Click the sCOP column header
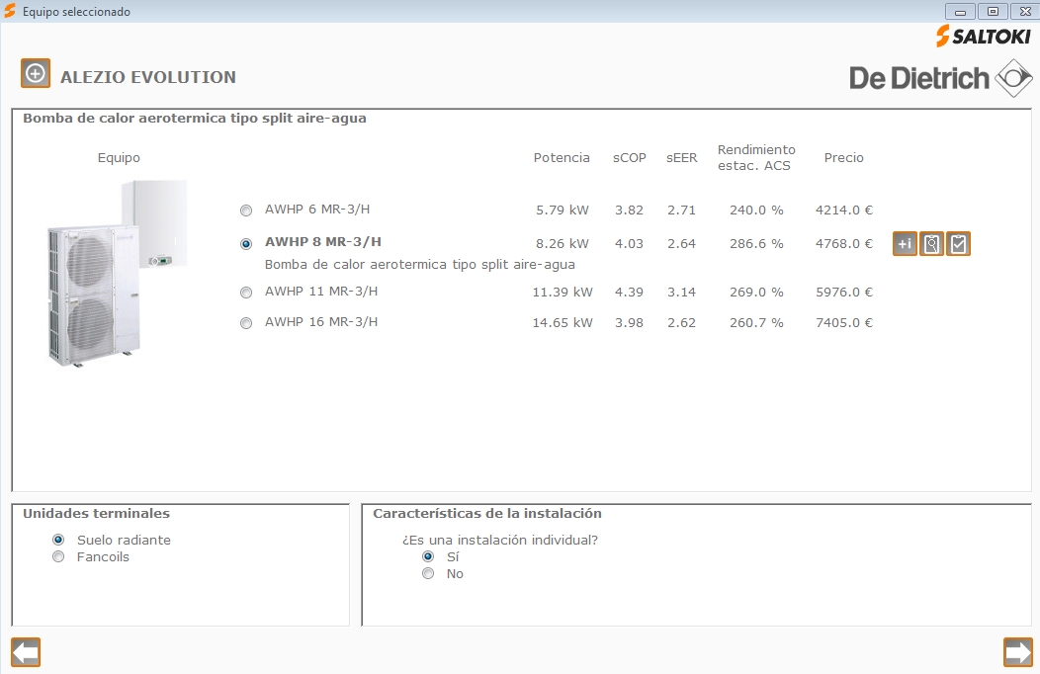Viewport: 1040px width, 674px height. (x=630, y=158)
